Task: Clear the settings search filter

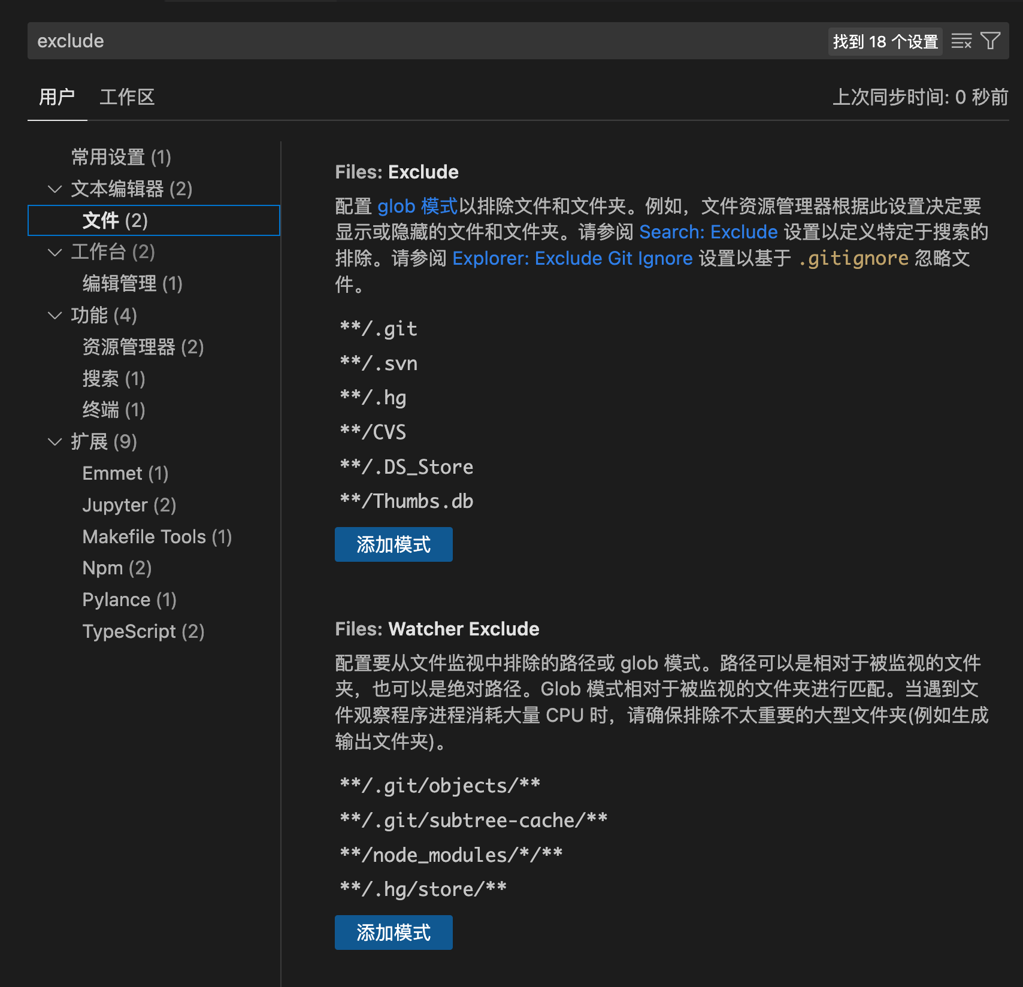Action: click(x=961, y=41)
